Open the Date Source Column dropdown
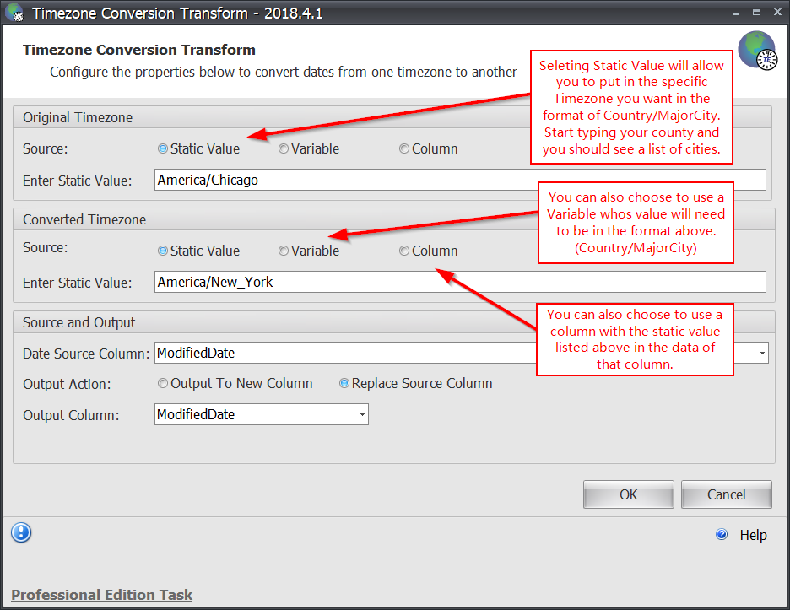 (760, 353)
